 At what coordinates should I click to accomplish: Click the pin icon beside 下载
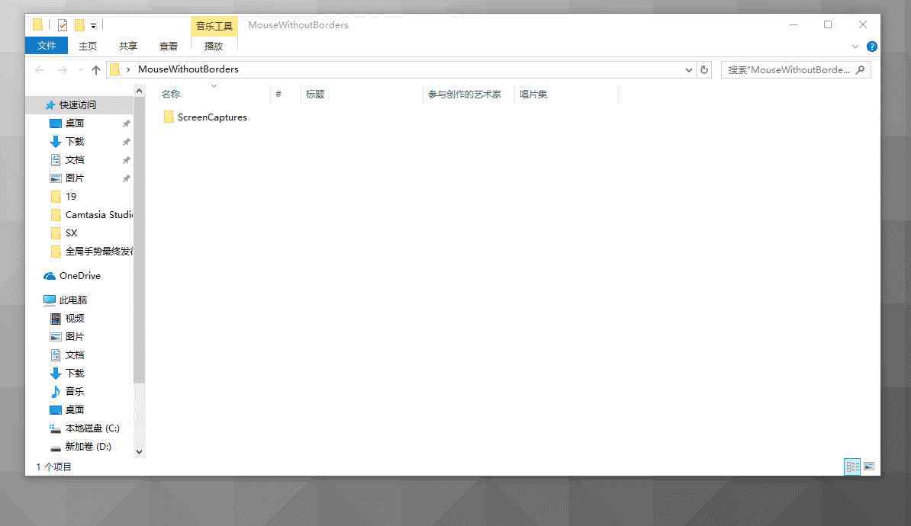point(126,143)
